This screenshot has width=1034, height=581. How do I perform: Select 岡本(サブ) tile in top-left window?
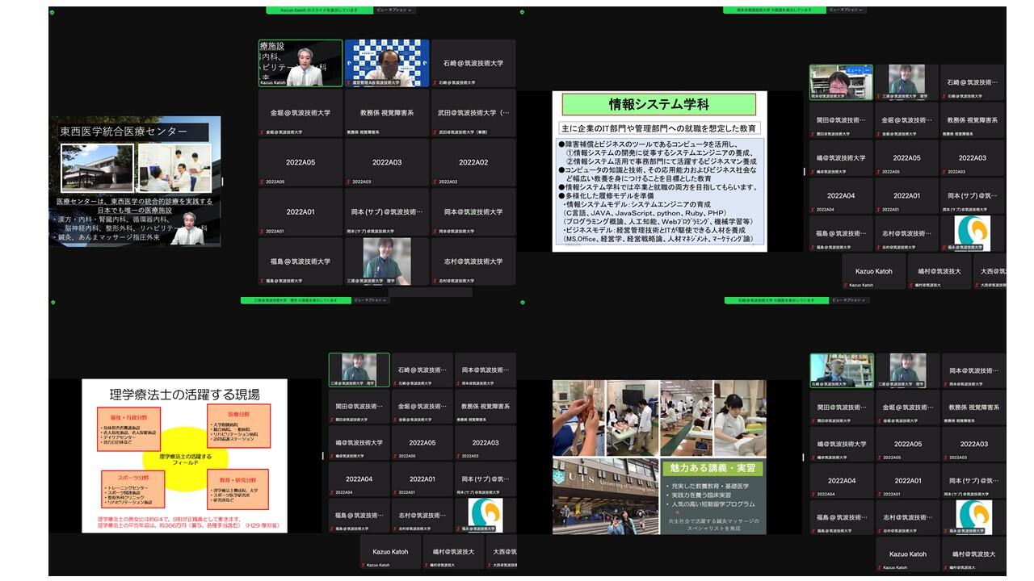387,211
